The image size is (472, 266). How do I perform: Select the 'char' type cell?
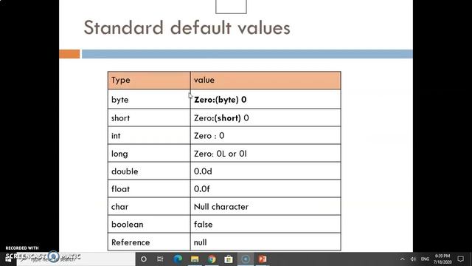tap(149, 207)
